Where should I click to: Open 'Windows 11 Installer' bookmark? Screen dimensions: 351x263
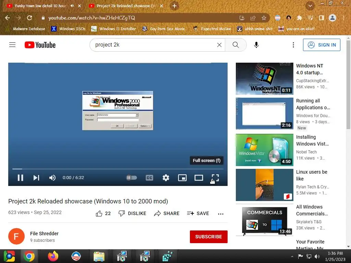point(114,29)
